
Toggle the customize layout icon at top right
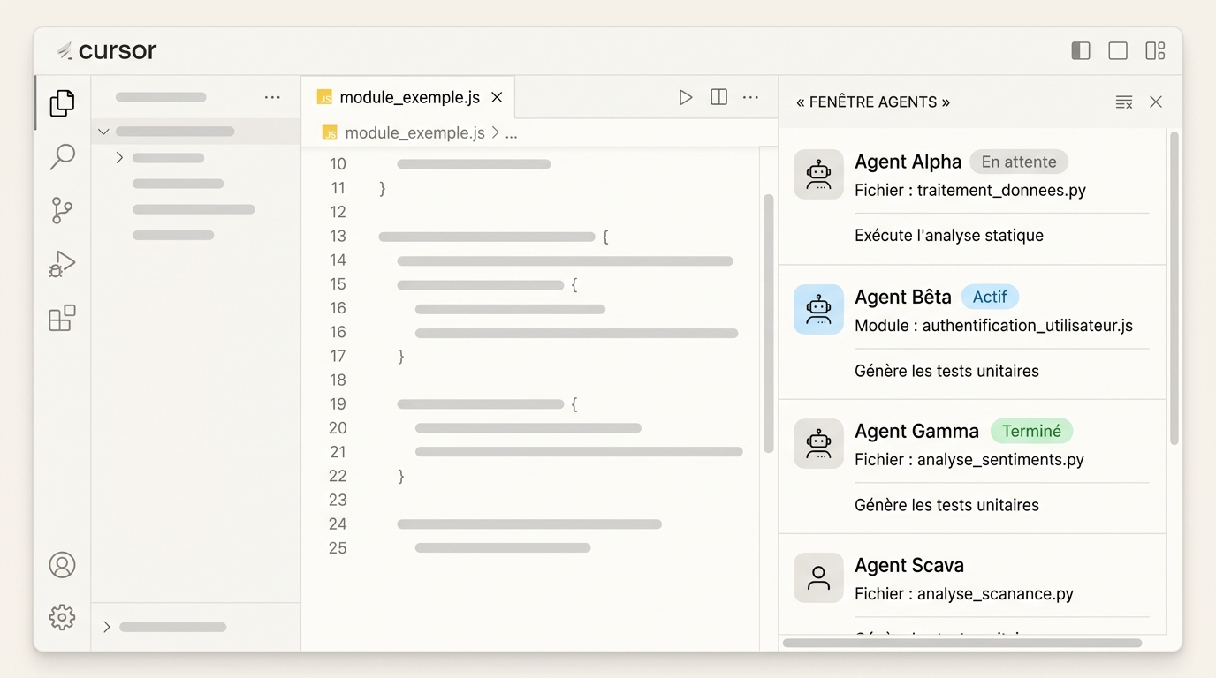pyautogui.click(x=1155, y=51)
